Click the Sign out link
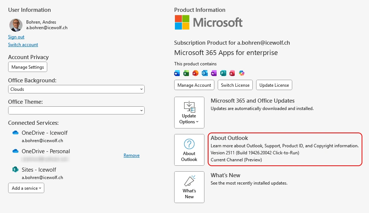This screenshot has width=369, height=213. [16, 37]
